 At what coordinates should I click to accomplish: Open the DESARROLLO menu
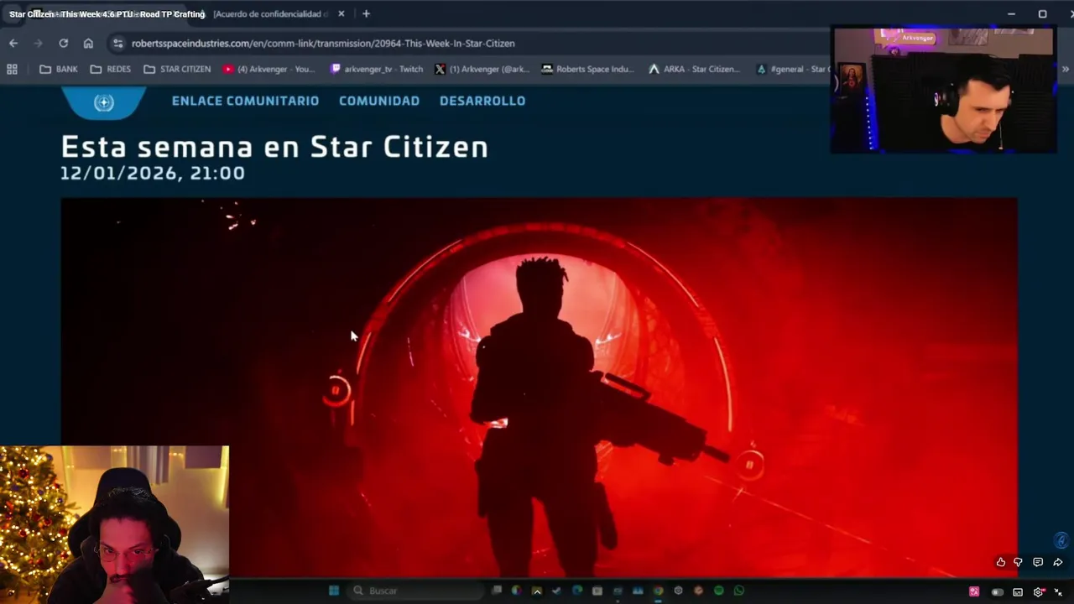(482, 101)
